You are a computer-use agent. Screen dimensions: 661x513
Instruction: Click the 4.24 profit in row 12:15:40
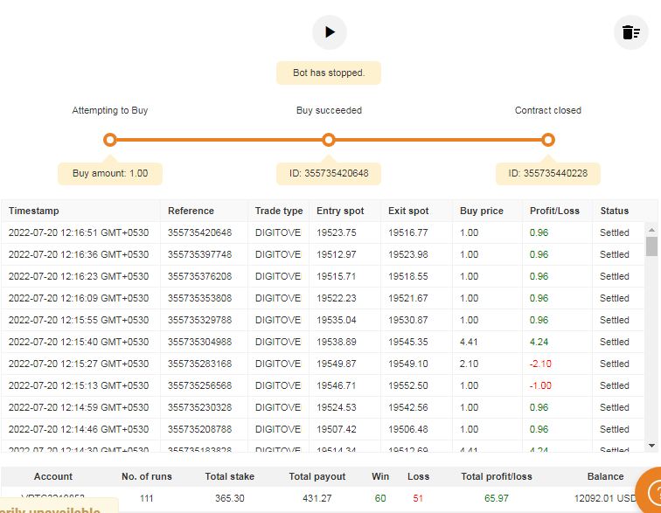click(x=539, y=342)
